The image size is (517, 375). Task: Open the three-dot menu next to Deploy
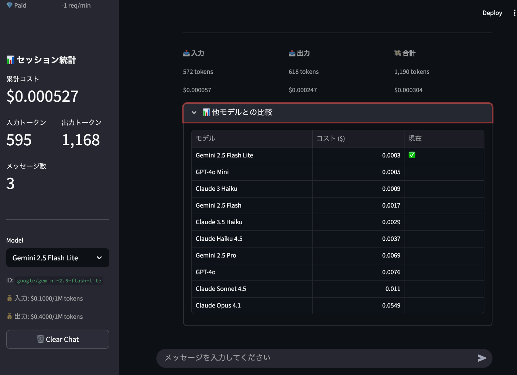(x=514, y=13)
